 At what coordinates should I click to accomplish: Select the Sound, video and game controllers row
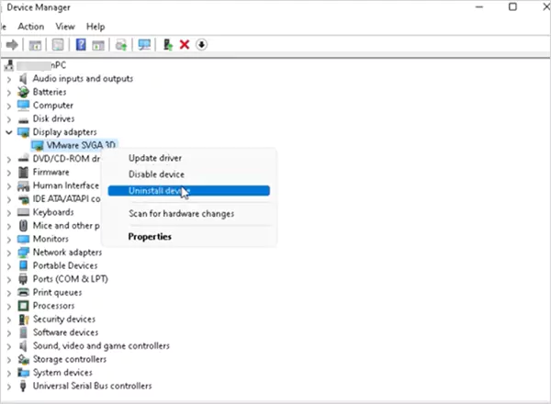(x=101, y=346)
